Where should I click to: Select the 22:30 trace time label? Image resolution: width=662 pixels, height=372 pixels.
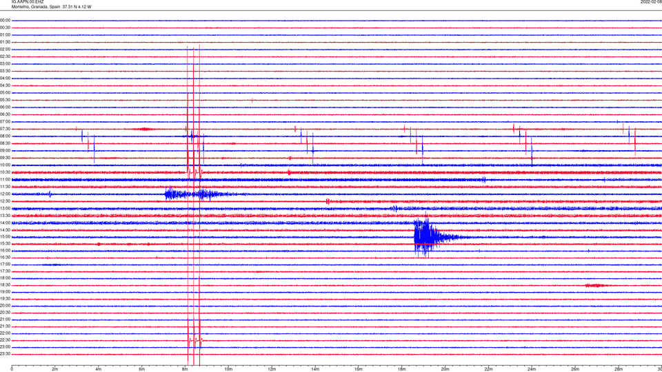click(x=5, y=340)
